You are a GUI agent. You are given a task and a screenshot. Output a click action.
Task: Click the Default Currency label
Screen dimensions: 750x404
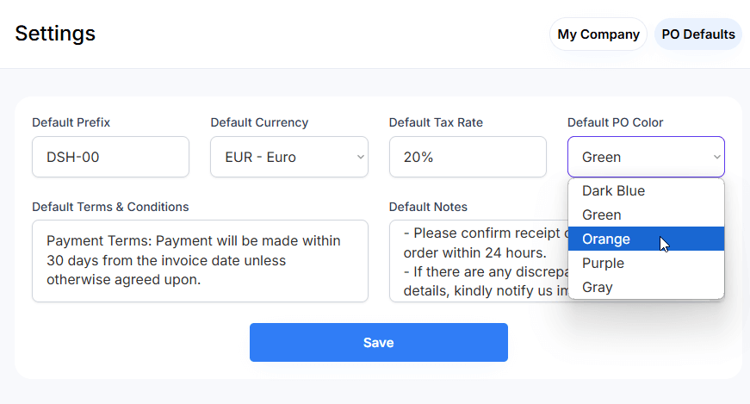point(259,122)
